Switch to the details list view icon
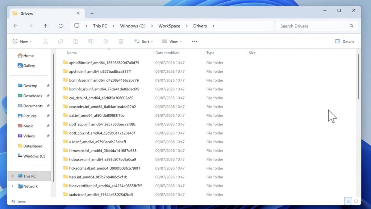This screenshot has width=371, height=209. point(348,201)
